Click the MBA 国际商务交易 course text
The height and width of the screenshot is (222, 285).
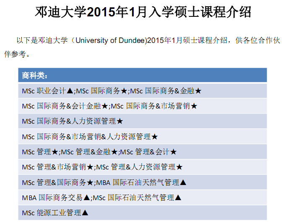[52, 197]
